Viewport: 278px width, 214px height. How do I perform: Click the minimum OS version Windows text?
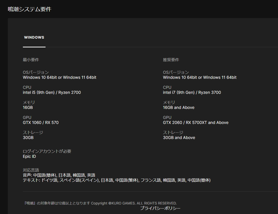(x=59, y=77)
